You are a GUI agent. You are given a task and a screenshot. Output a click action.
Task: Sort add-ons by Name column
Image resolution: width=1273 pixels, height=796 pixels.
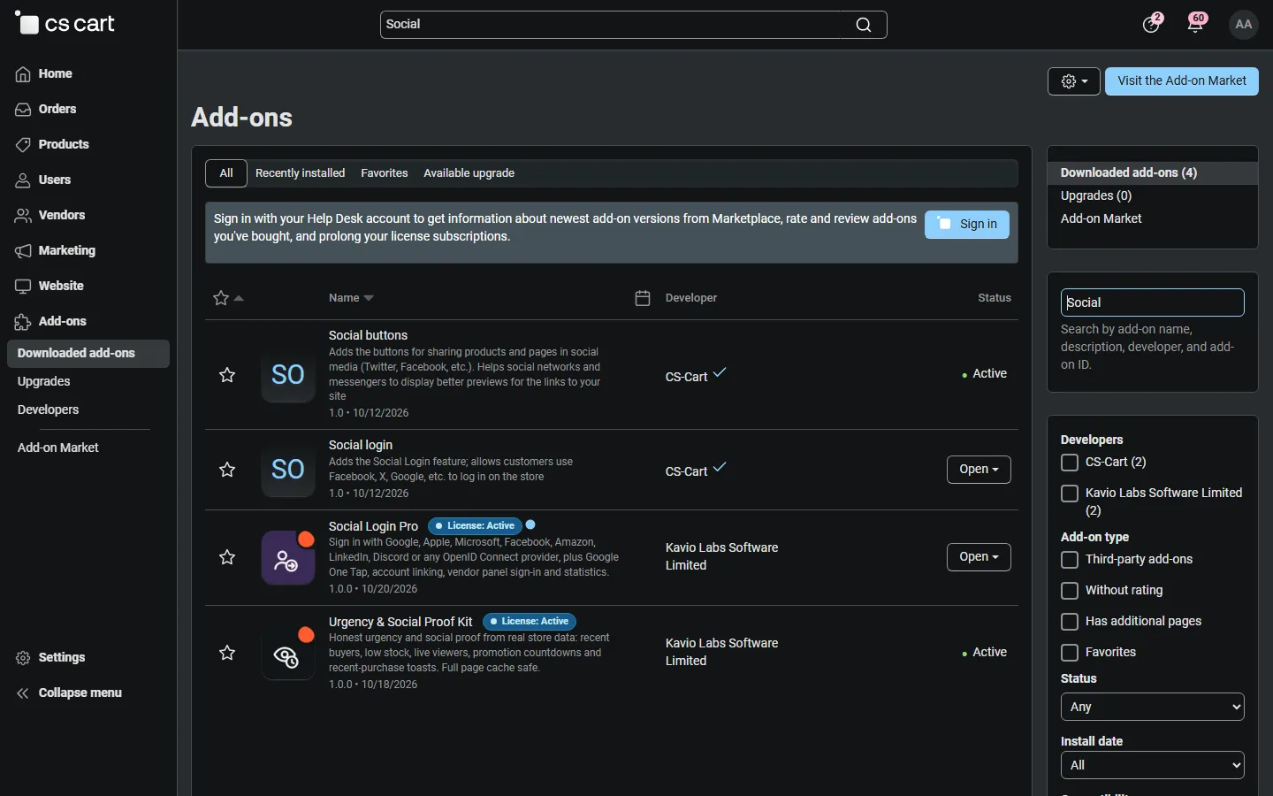[351, 298]
